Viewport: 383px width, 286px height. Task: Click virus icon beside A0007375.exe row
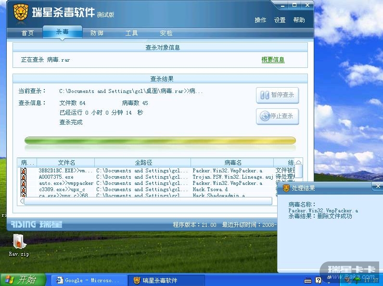click(24, 177)
